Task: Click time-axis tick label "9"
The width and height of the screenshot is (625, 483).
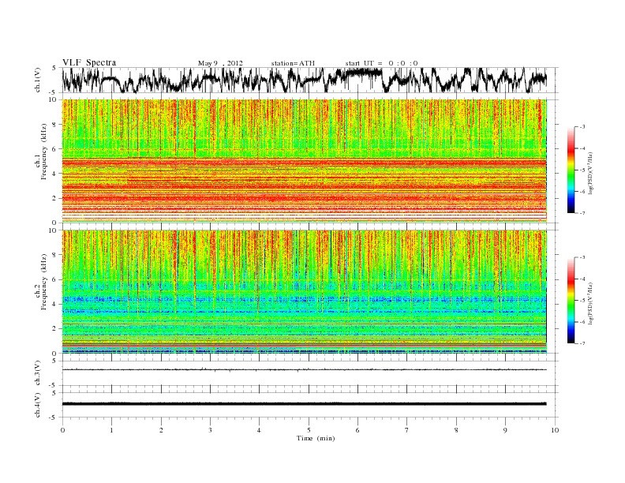Action: pyautogui.click(x=505, y=430)
